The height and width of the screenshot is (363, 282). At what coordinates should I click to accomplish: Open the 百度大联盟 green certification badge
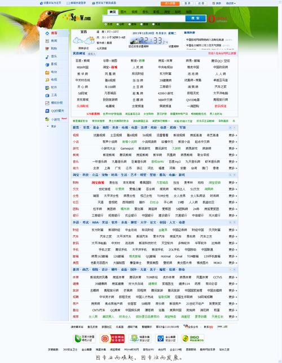(85, 339)
